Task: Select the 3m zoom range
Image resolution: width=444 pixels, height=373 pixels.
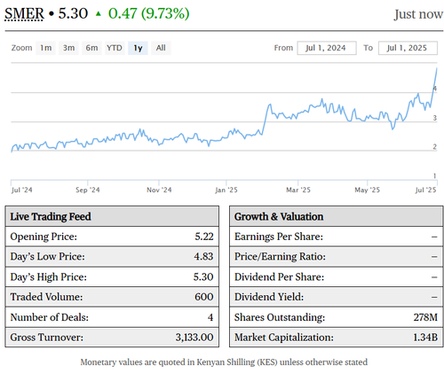Action: 68,48
